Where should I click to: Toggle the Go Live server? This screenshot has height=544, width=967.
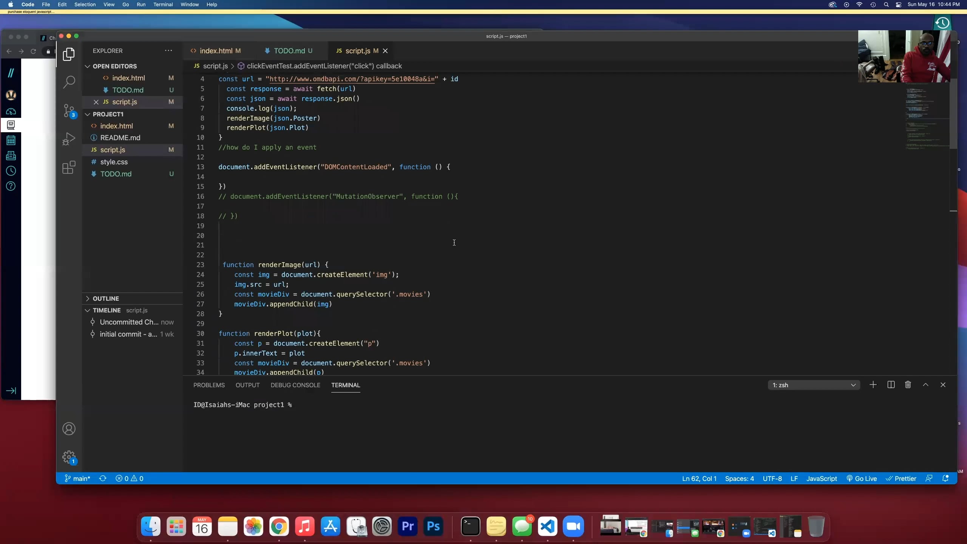tap(862, 478)
